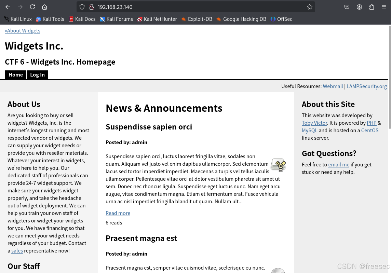Click the Our Staff heading

(24, 266)
